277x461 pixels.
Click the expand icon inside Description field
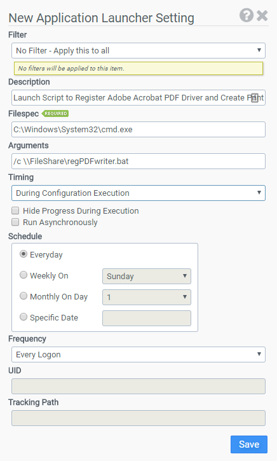tap(255, 98)
